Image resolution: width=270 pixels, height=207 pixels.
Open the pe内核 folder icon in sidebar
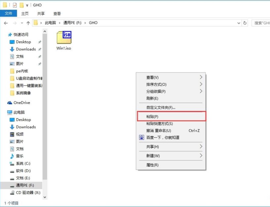point(12,71)
